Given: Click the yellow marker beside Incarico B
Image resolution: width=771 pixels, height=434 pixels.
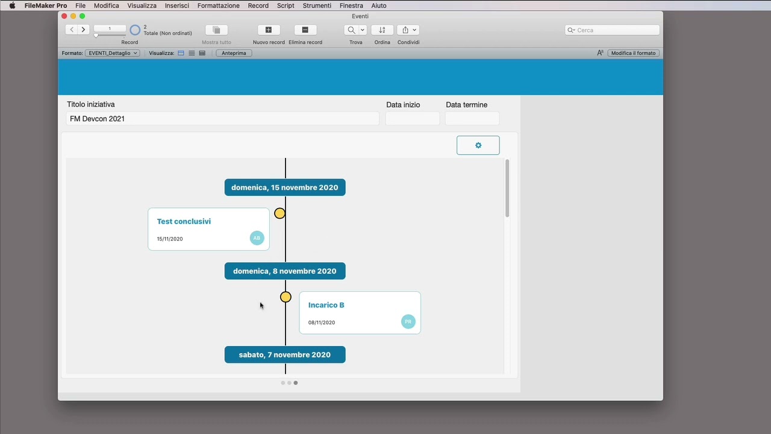Looking at the screenshot, I should tap(286, 297).
